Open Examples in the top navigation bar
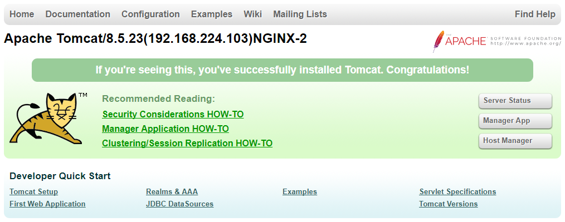The width and height of the screenshot is (565, 222). pos(212,14)
